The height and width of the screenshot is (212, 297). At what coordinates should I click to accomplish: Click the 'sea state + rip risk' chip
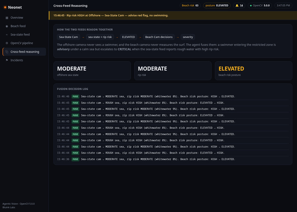click(100, 37)
